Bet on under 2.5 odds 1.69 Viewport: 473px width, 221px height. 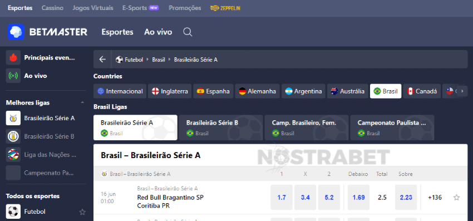click(x=359, y=198)
